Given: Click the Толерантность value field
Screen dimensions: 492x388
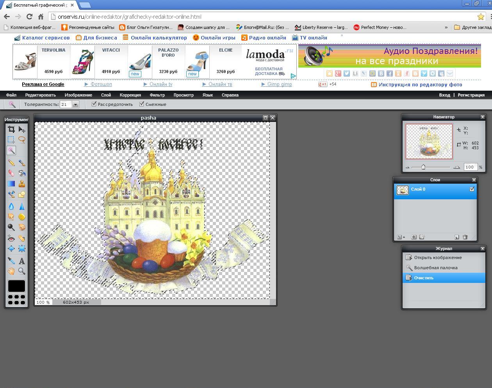Looking at the screenshot, I should click(66, 104).
